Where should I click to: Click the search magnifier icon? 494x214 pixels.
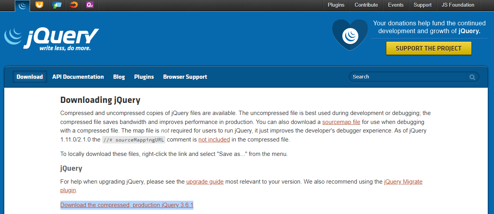click(472, 77)
